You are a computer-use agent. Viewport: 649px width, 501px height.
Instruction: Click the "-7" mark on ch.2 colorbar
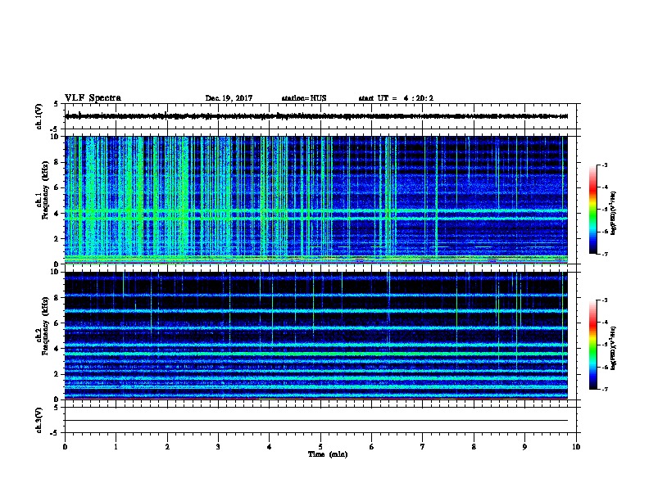tap(604, 389)
